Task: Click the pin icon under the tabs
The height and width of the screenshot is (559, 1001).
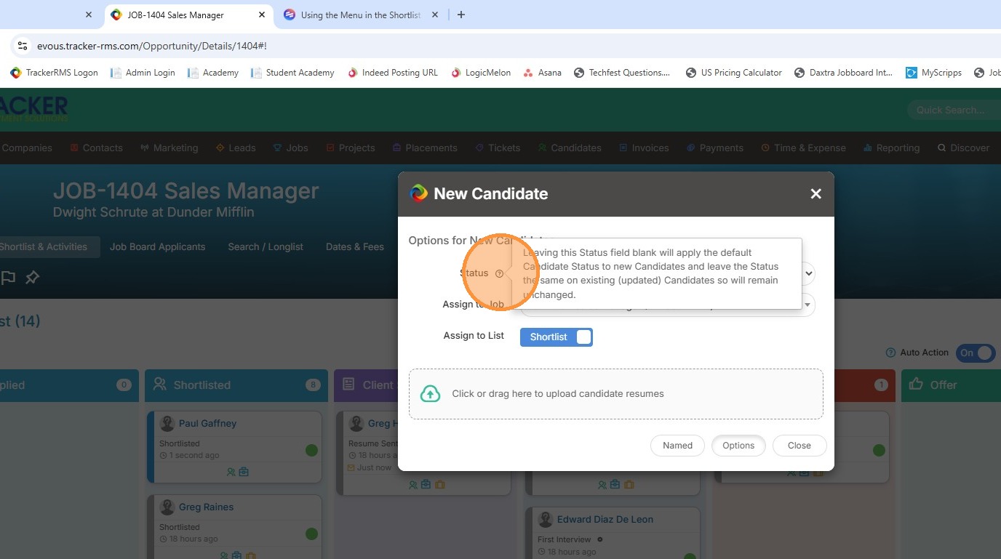Action: click(32, 277)
